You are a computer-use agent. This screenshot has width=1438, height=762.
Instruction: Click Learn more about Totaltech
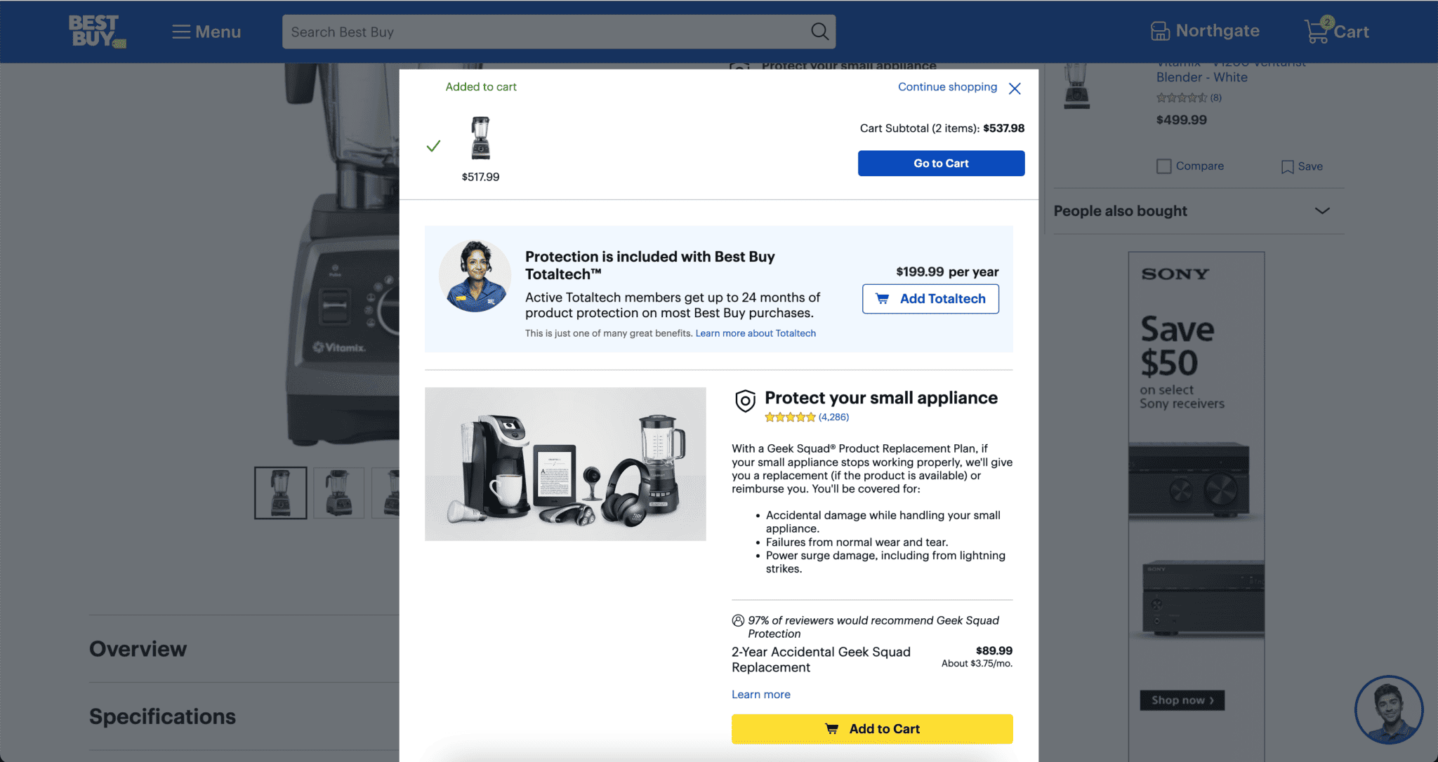click(756, 333)
